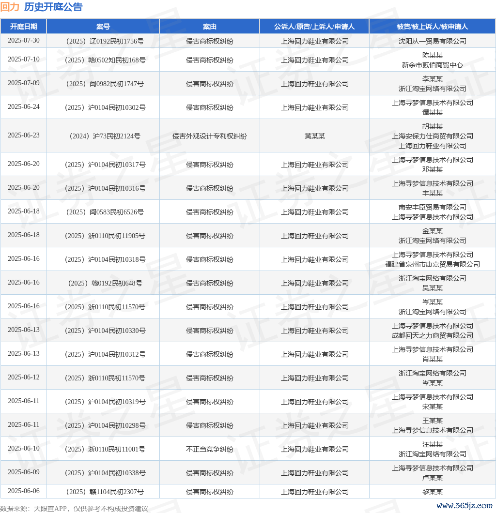Select the date 2025-06-10
This screenshot has width=496, height=513.
[x=24, y=449]
